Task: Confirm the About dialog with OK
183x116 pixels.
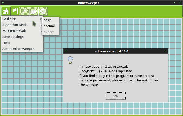Action: 116,96
